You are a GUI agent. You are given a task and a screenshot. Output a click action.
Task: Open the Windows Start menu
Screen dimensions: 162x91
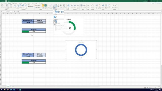click(2, 90)
